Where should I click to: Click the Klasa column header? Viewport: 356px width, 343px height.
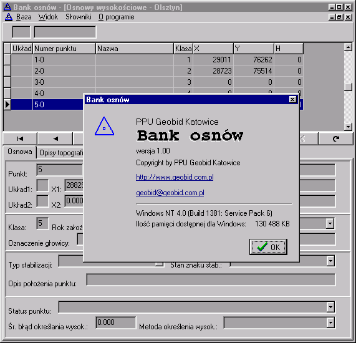183,49
